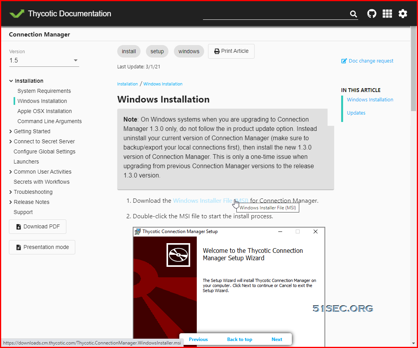Click the printer icon in Print Article
This screenshot has width=418, height=348.
217,51
